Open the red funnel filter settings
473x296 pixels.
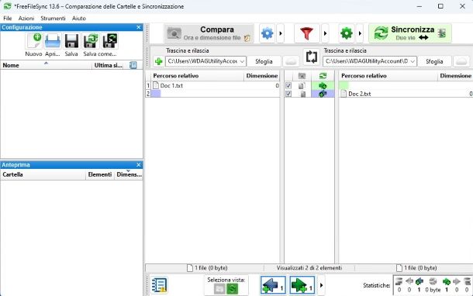306,33
